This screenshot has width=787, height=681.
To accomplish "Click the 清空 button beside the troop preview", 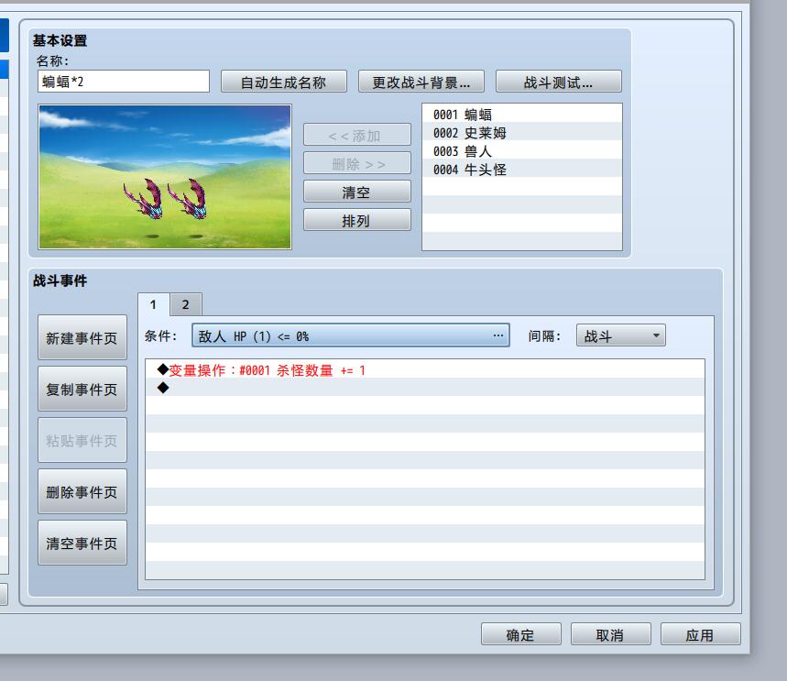I will coord(357,192).
